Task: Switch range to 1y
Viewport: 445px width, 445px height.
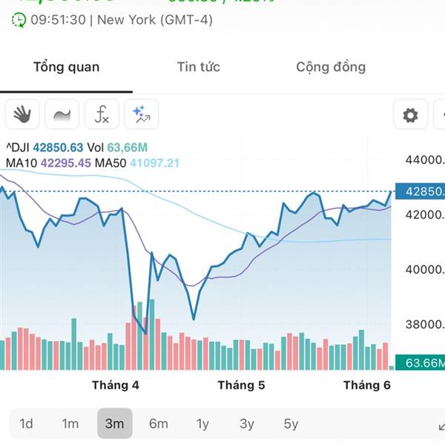Action: pyautogui.click(x=202, y=423)
